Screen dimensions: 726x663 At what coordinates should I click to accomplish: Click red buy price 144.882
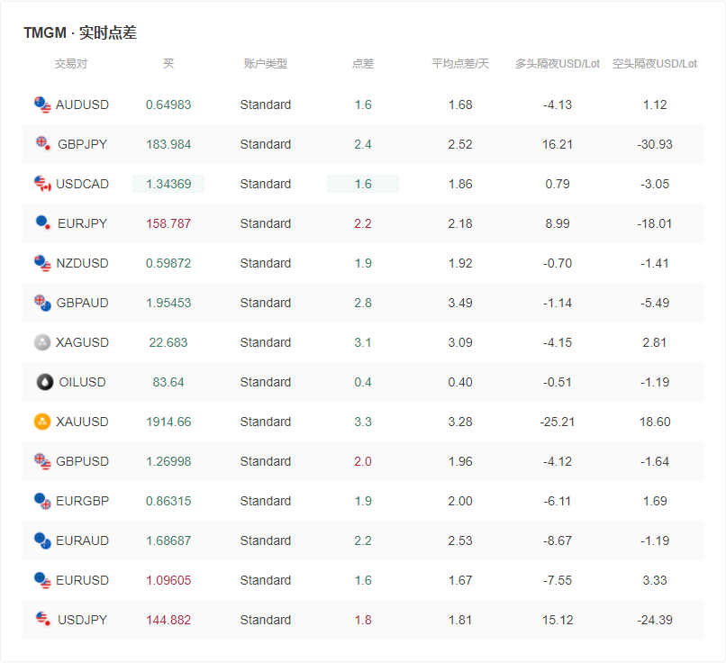[168, 620]
